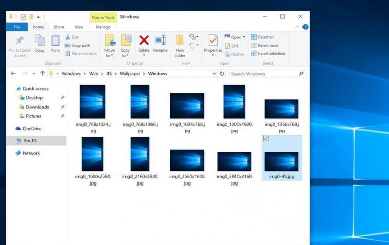Switch to the Share tab
This screenshot has width=389, height=245.
pos(59,27)
